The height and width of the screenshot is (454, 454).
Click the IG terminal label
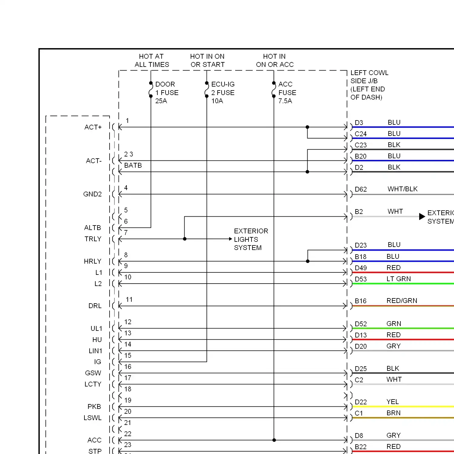tap(97, 362)
